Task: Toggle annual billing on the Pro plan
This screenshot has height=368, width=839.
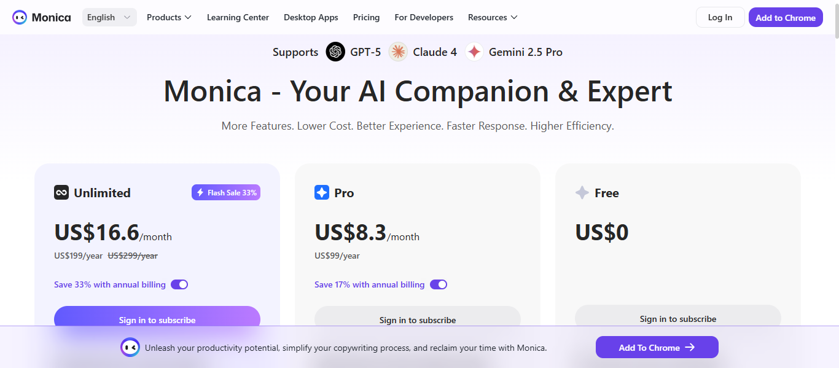Action: pyautogui.click(x=439, y=284)
